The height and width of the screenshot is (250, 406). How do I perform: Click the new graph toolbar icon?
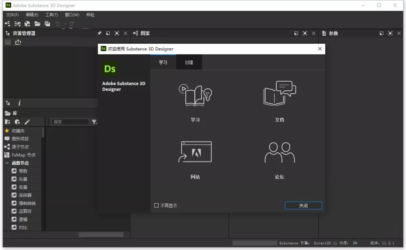[x=8, y=24]
